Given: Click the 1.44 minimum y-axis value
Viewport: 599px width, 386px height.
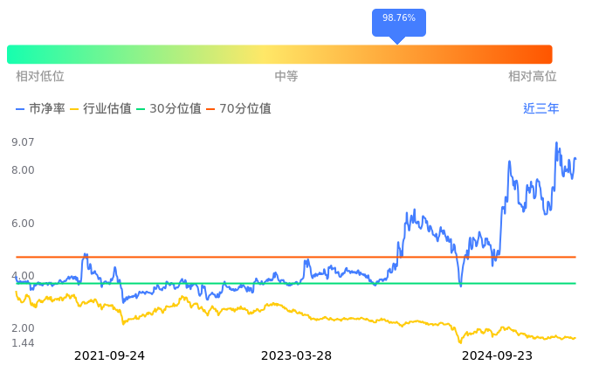Looking at the screenshot, I should [x=23, y=343].
